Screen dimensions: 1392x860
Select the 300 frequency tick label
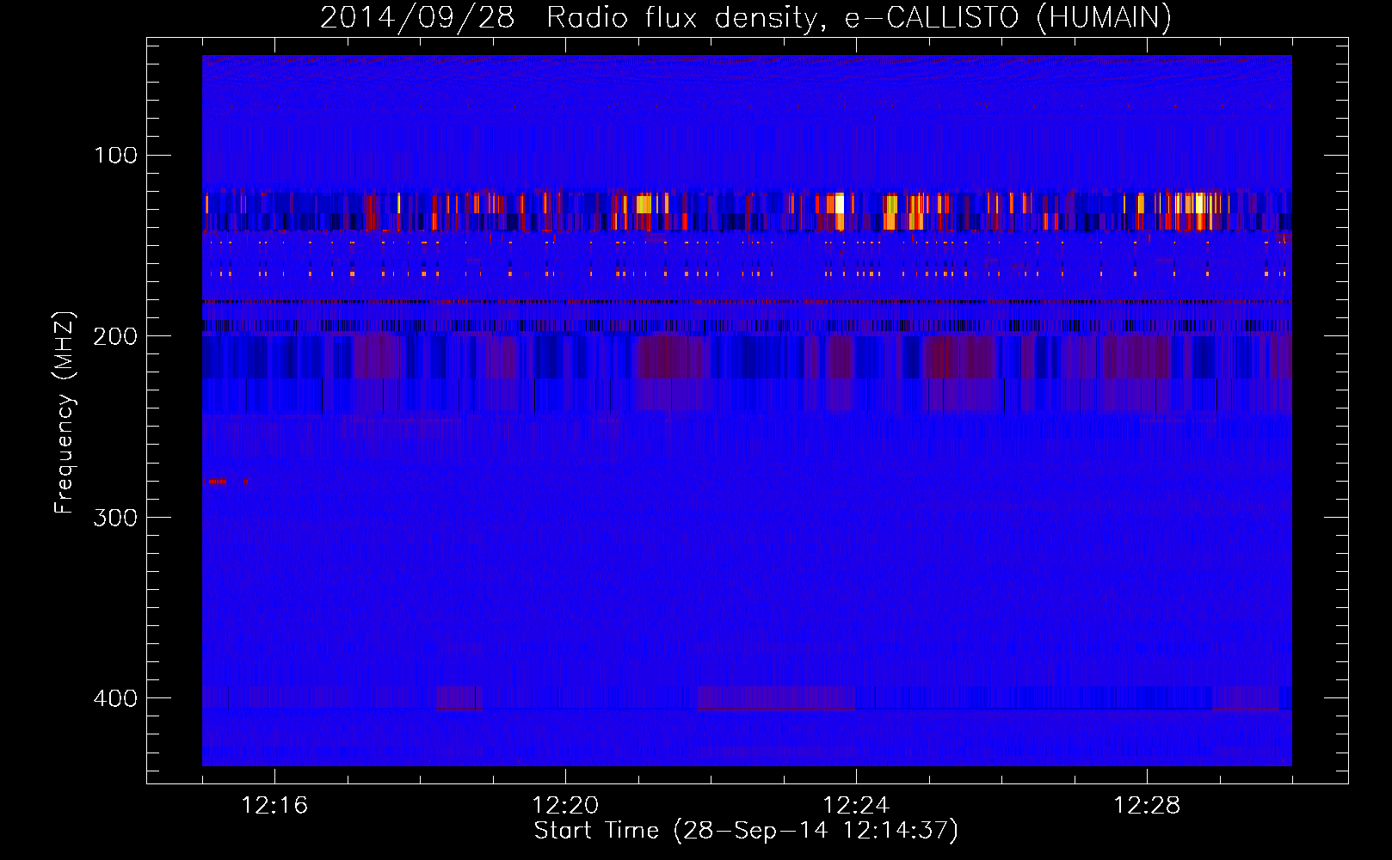(116, 517)
